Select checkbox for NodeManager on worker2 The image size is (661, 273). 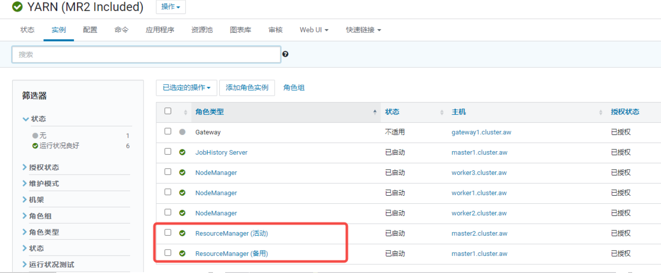pyautogui.click(x=168, y=212)
